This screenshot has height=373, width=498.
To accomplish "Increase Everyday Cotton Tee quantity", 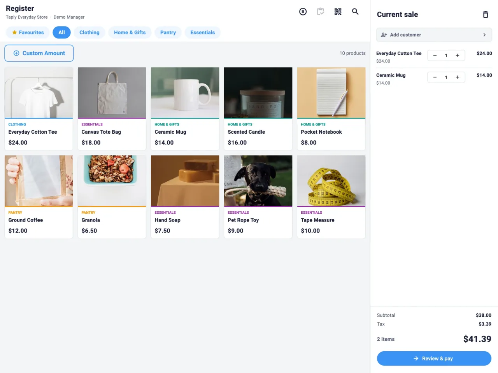I will 458,56.
